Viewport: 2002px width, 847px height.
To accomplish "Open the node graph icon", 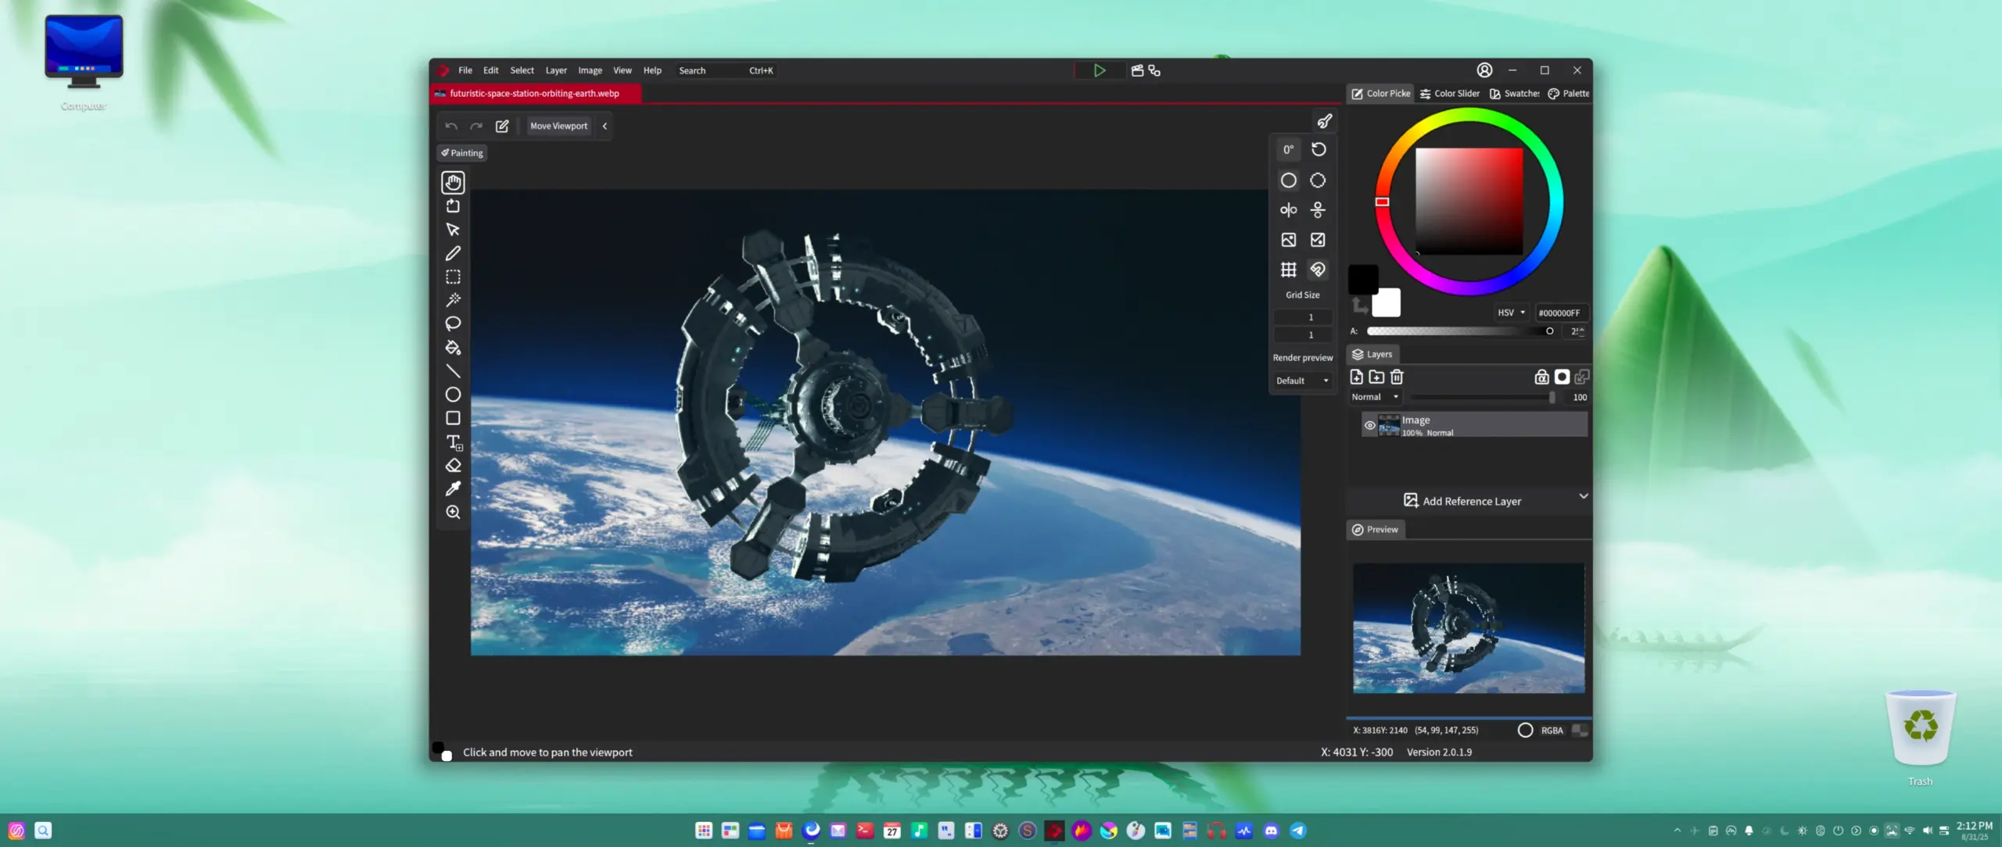I will (x=1154, y=70).
